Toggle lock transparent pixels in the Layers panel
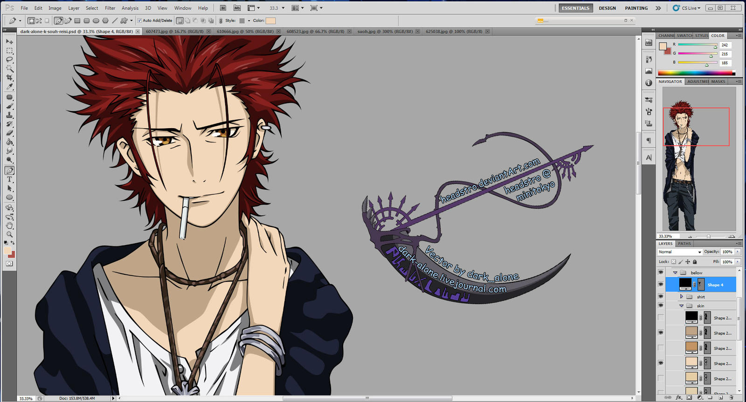 [674, 262]
